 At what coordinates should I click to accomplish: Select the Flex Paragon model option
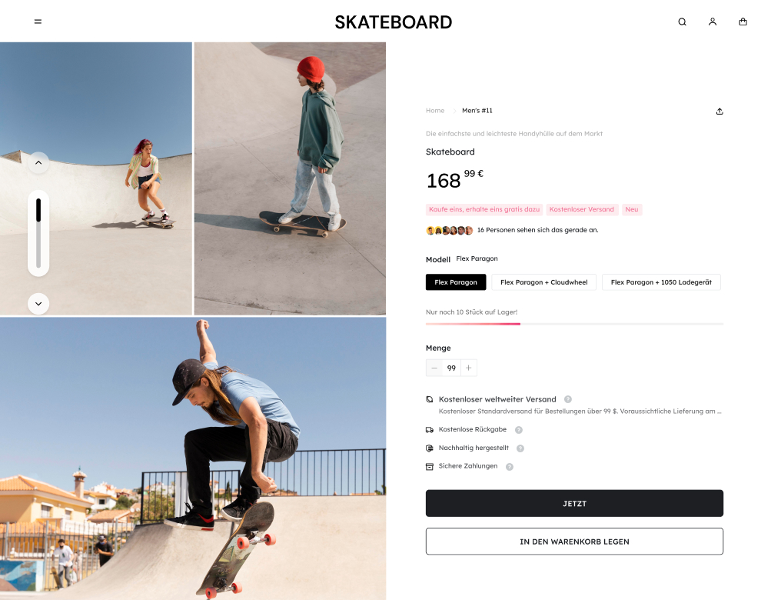pyautogui.click(x=456, y=282)
